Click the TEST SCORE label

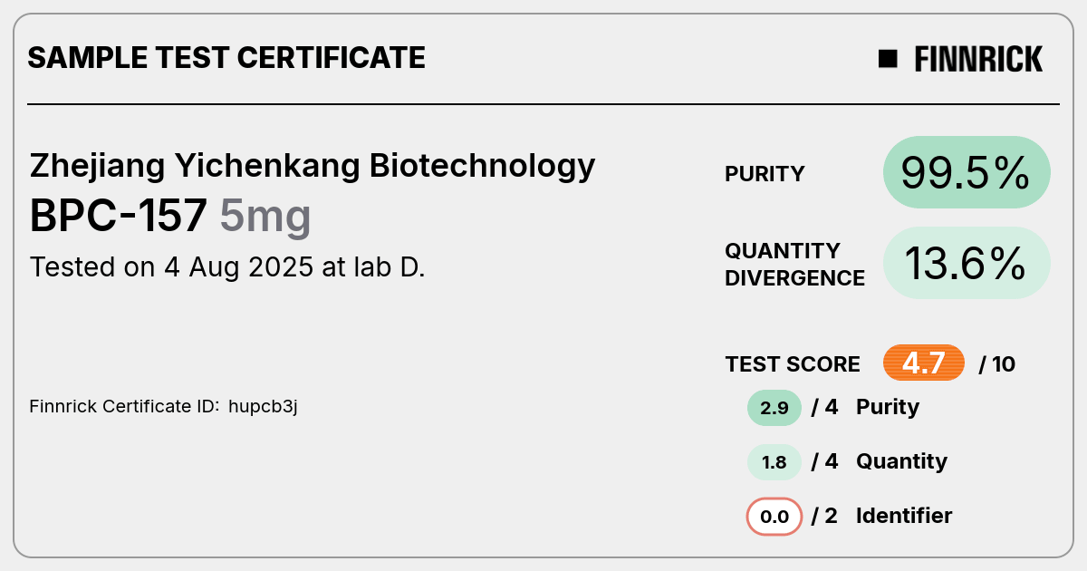[x=793, y=364]
